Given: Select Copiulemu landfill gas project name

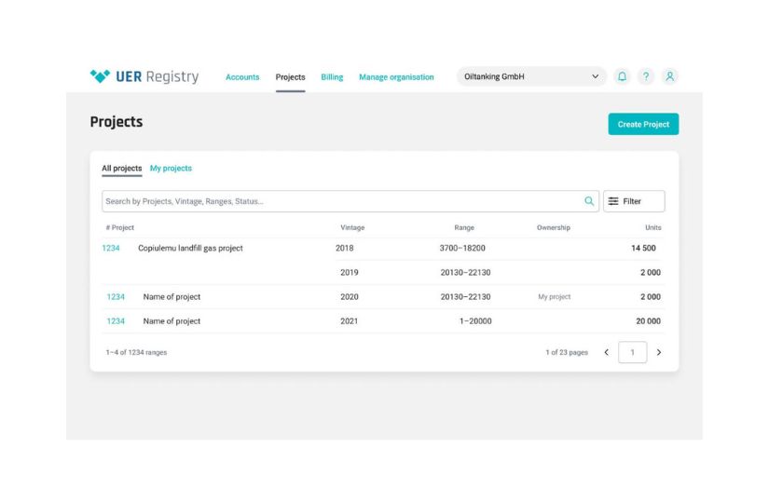Looking at the screenshot, I should click(x=190, y=248).
